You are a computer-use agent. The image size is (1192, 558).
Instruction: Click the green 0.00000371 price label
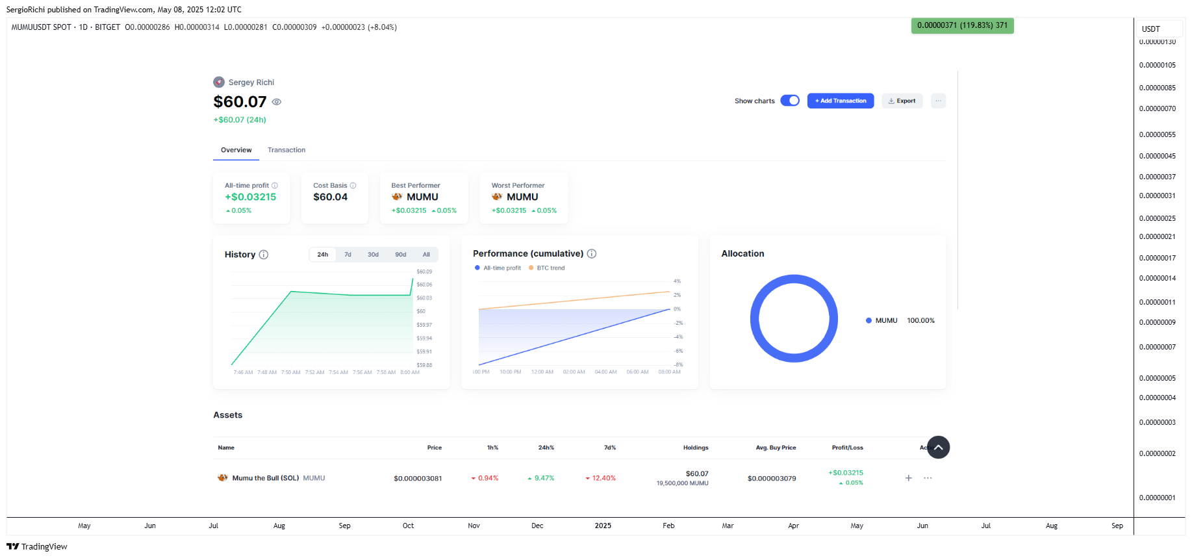[x=962, y=25]
